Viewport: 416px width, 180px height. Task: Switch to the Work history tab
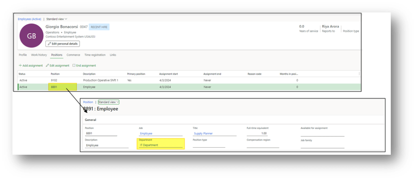click(39, 55)
